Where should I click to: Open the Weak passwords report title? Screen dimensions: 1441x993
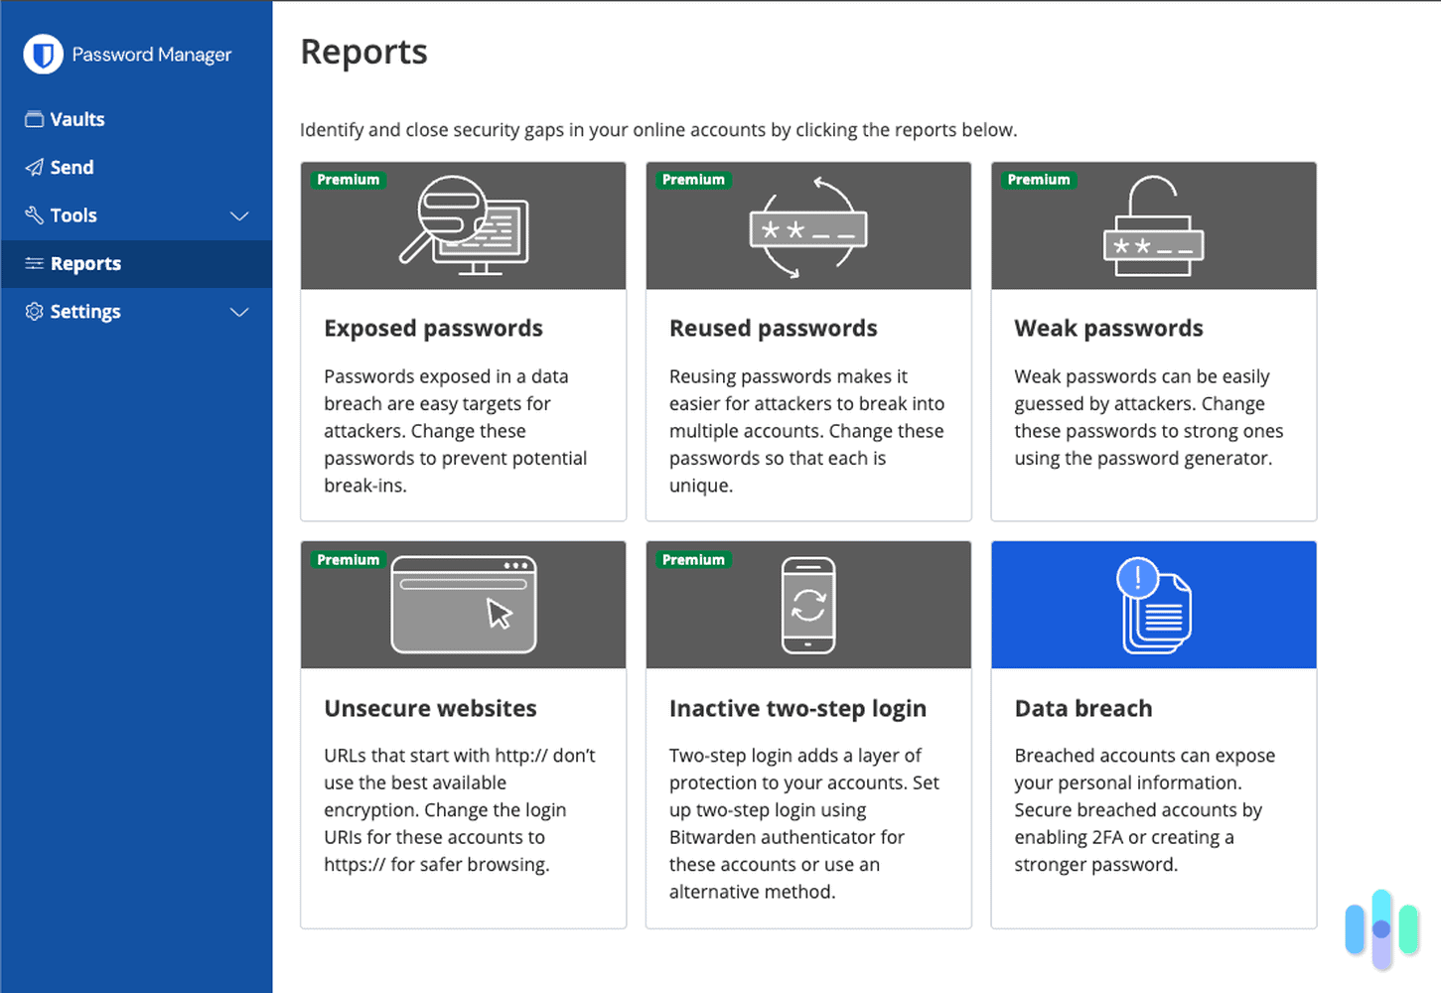coord(1108,329)
